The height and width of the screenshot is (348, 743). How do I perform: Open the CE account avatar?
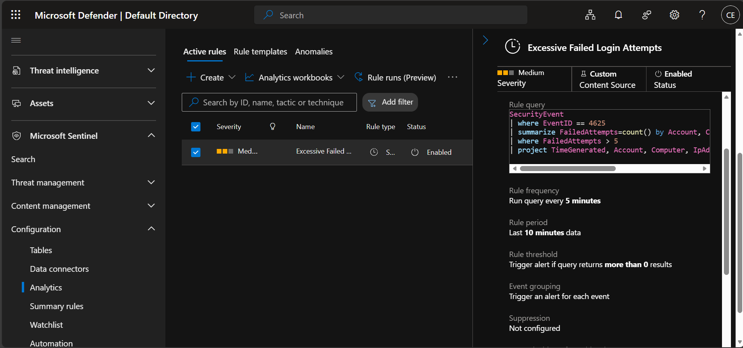[x=730, y=15]
